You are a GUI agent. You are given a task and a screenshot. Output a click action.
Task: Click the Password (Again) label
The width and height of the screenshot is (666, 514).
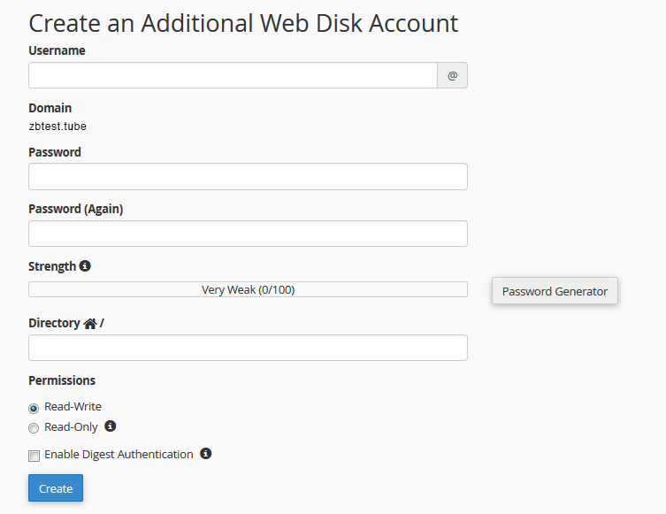click(75, 210)
